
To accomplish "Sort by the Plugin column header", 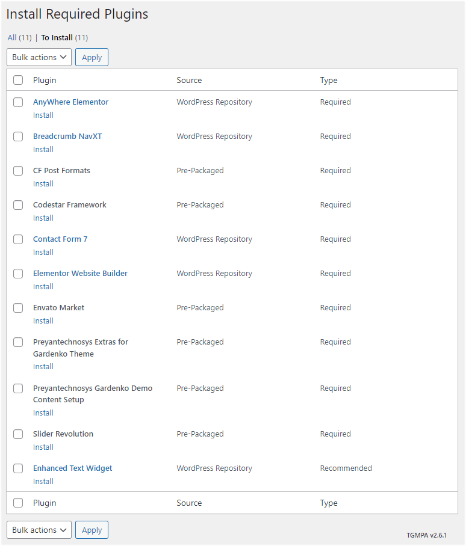I will [45, 80].
